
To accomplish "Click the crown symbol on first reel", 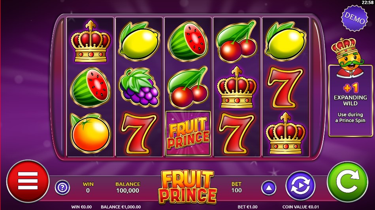I will [90, 41].
